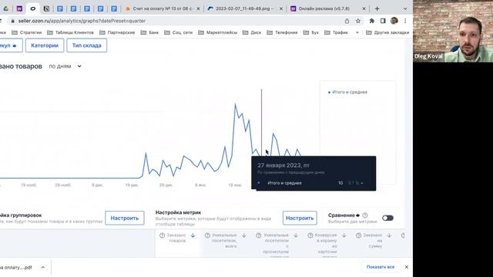Open the Стратегии bookmark folder
The image size is (493, 277).
coord(26,32)
